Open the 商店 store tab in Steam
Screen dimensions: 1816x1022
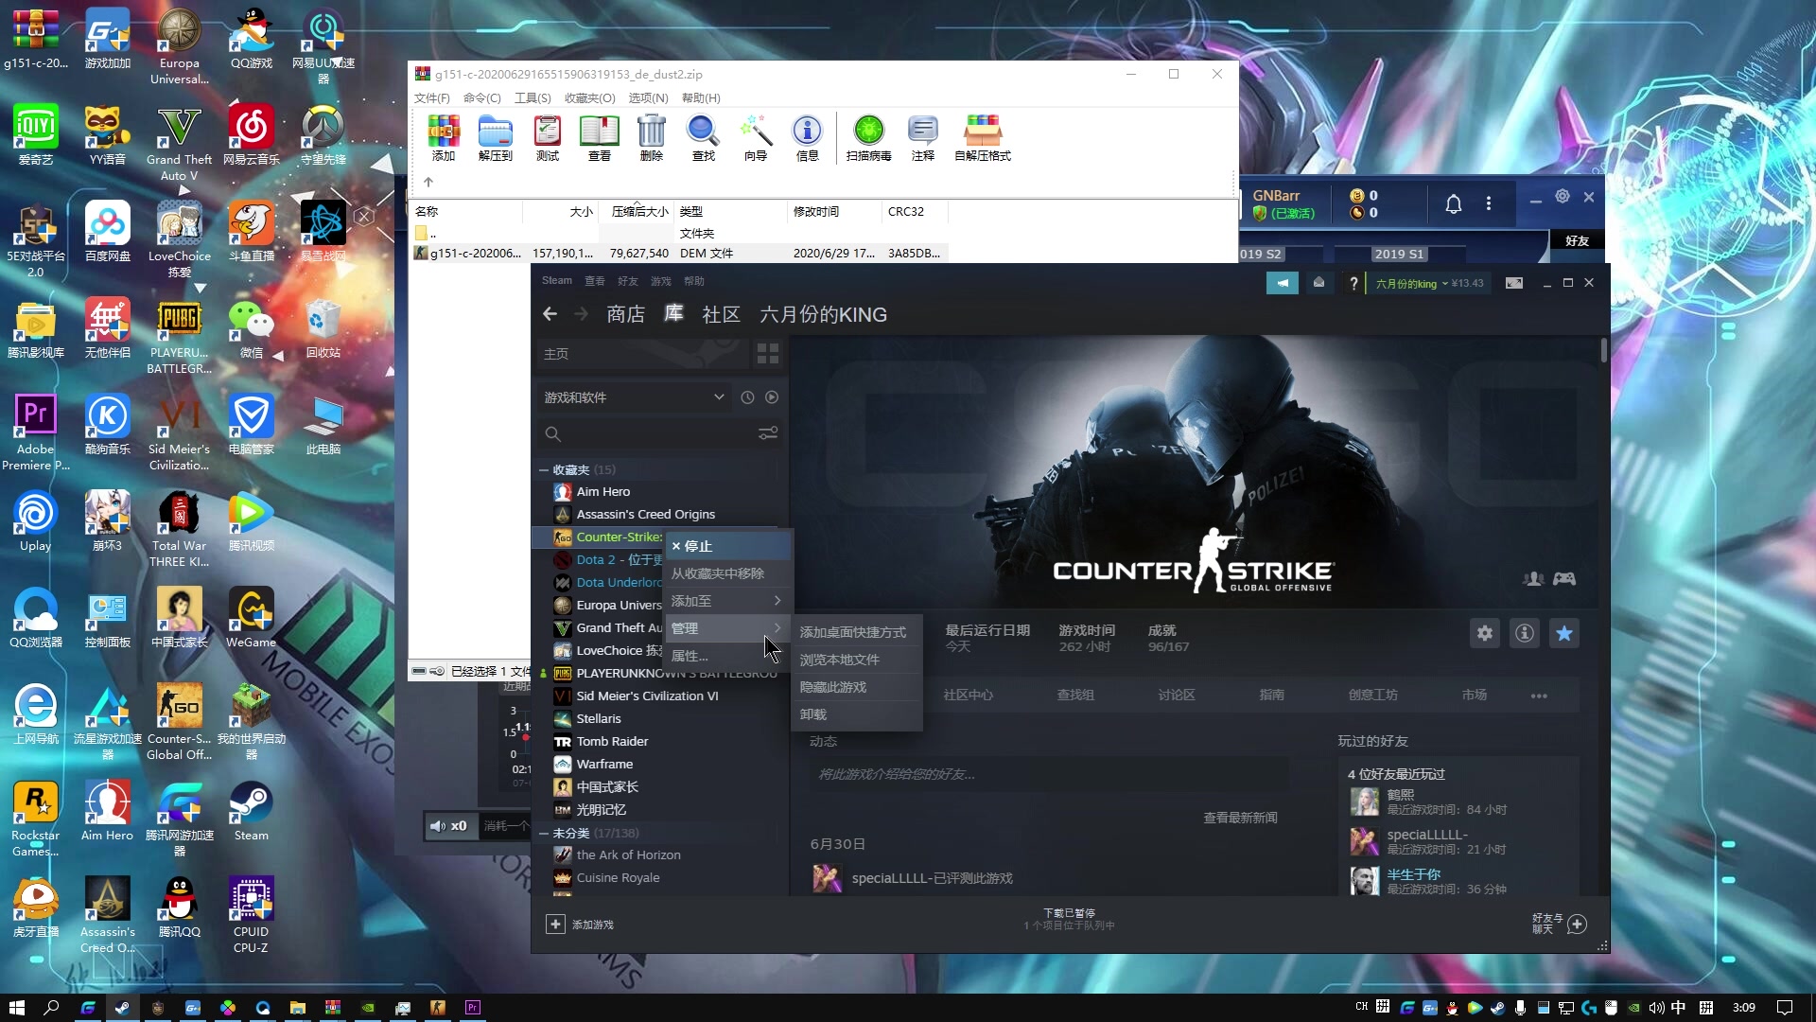(x=625, y=314)
